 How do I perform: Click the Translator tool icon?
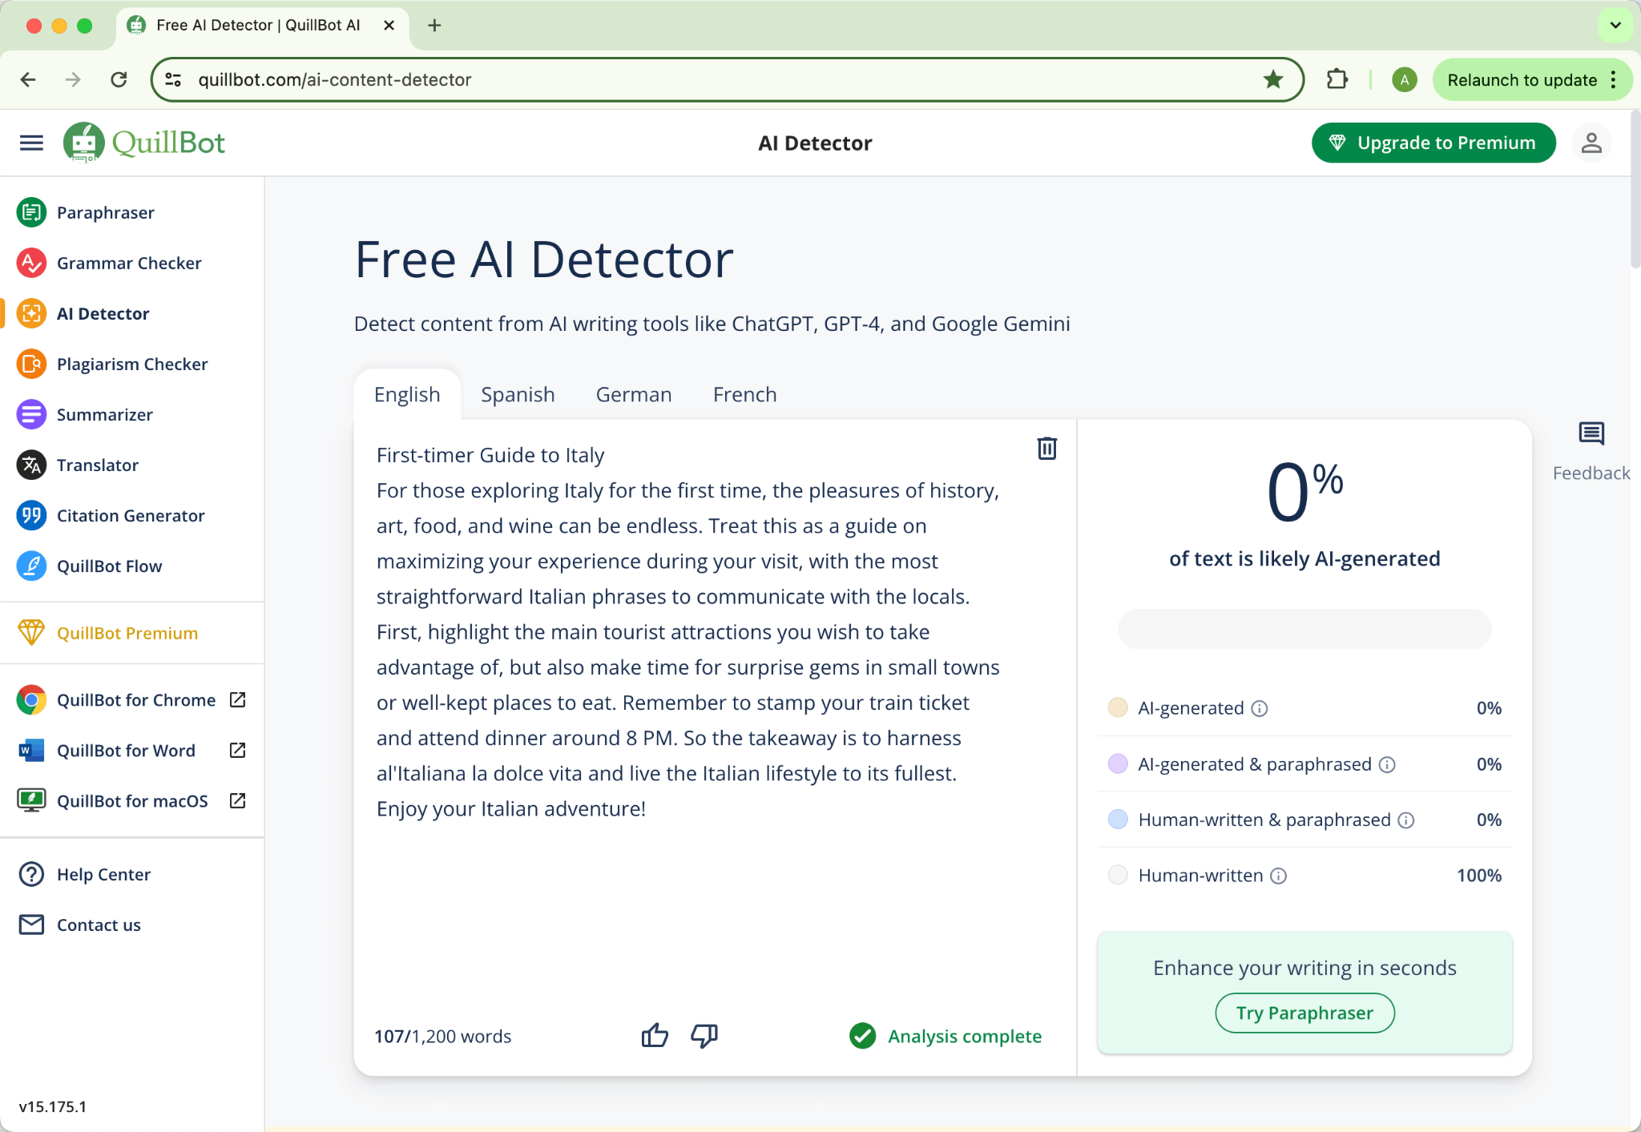30,464
